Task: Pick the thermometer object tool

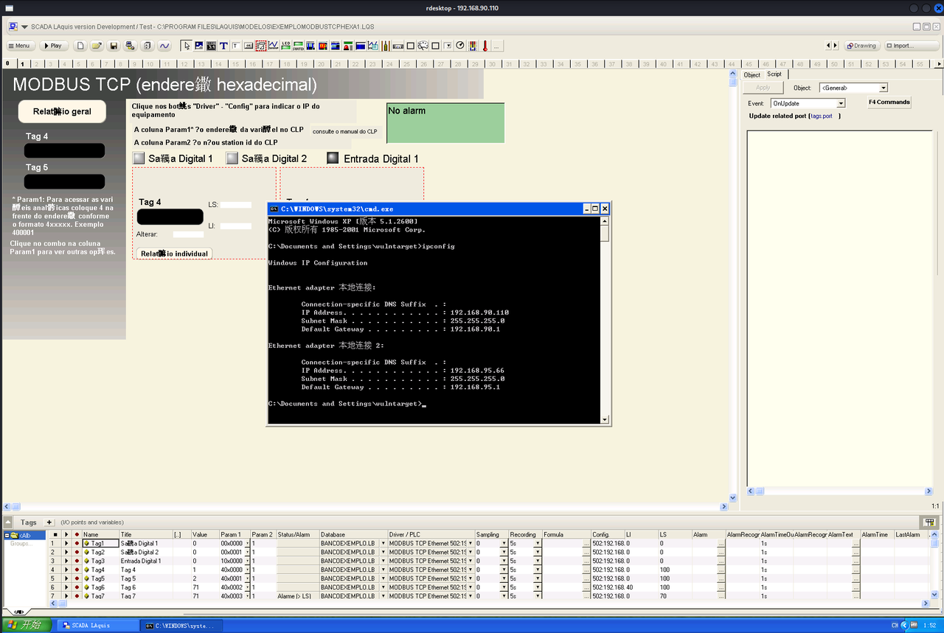Action: pyautogui.click(x=485, y=46)
